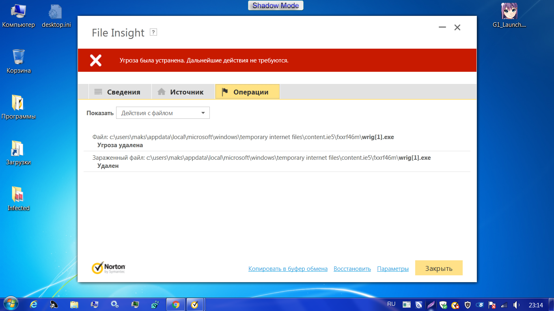Viewport: 554px width, 311px height.
Task: Select the Infected folder on desktop
Action: point(19,199)
